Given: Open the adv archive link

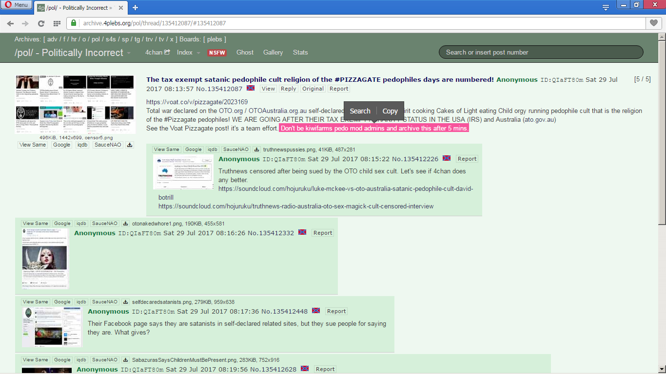Looking at the screenshot, I should click(52, 39).
